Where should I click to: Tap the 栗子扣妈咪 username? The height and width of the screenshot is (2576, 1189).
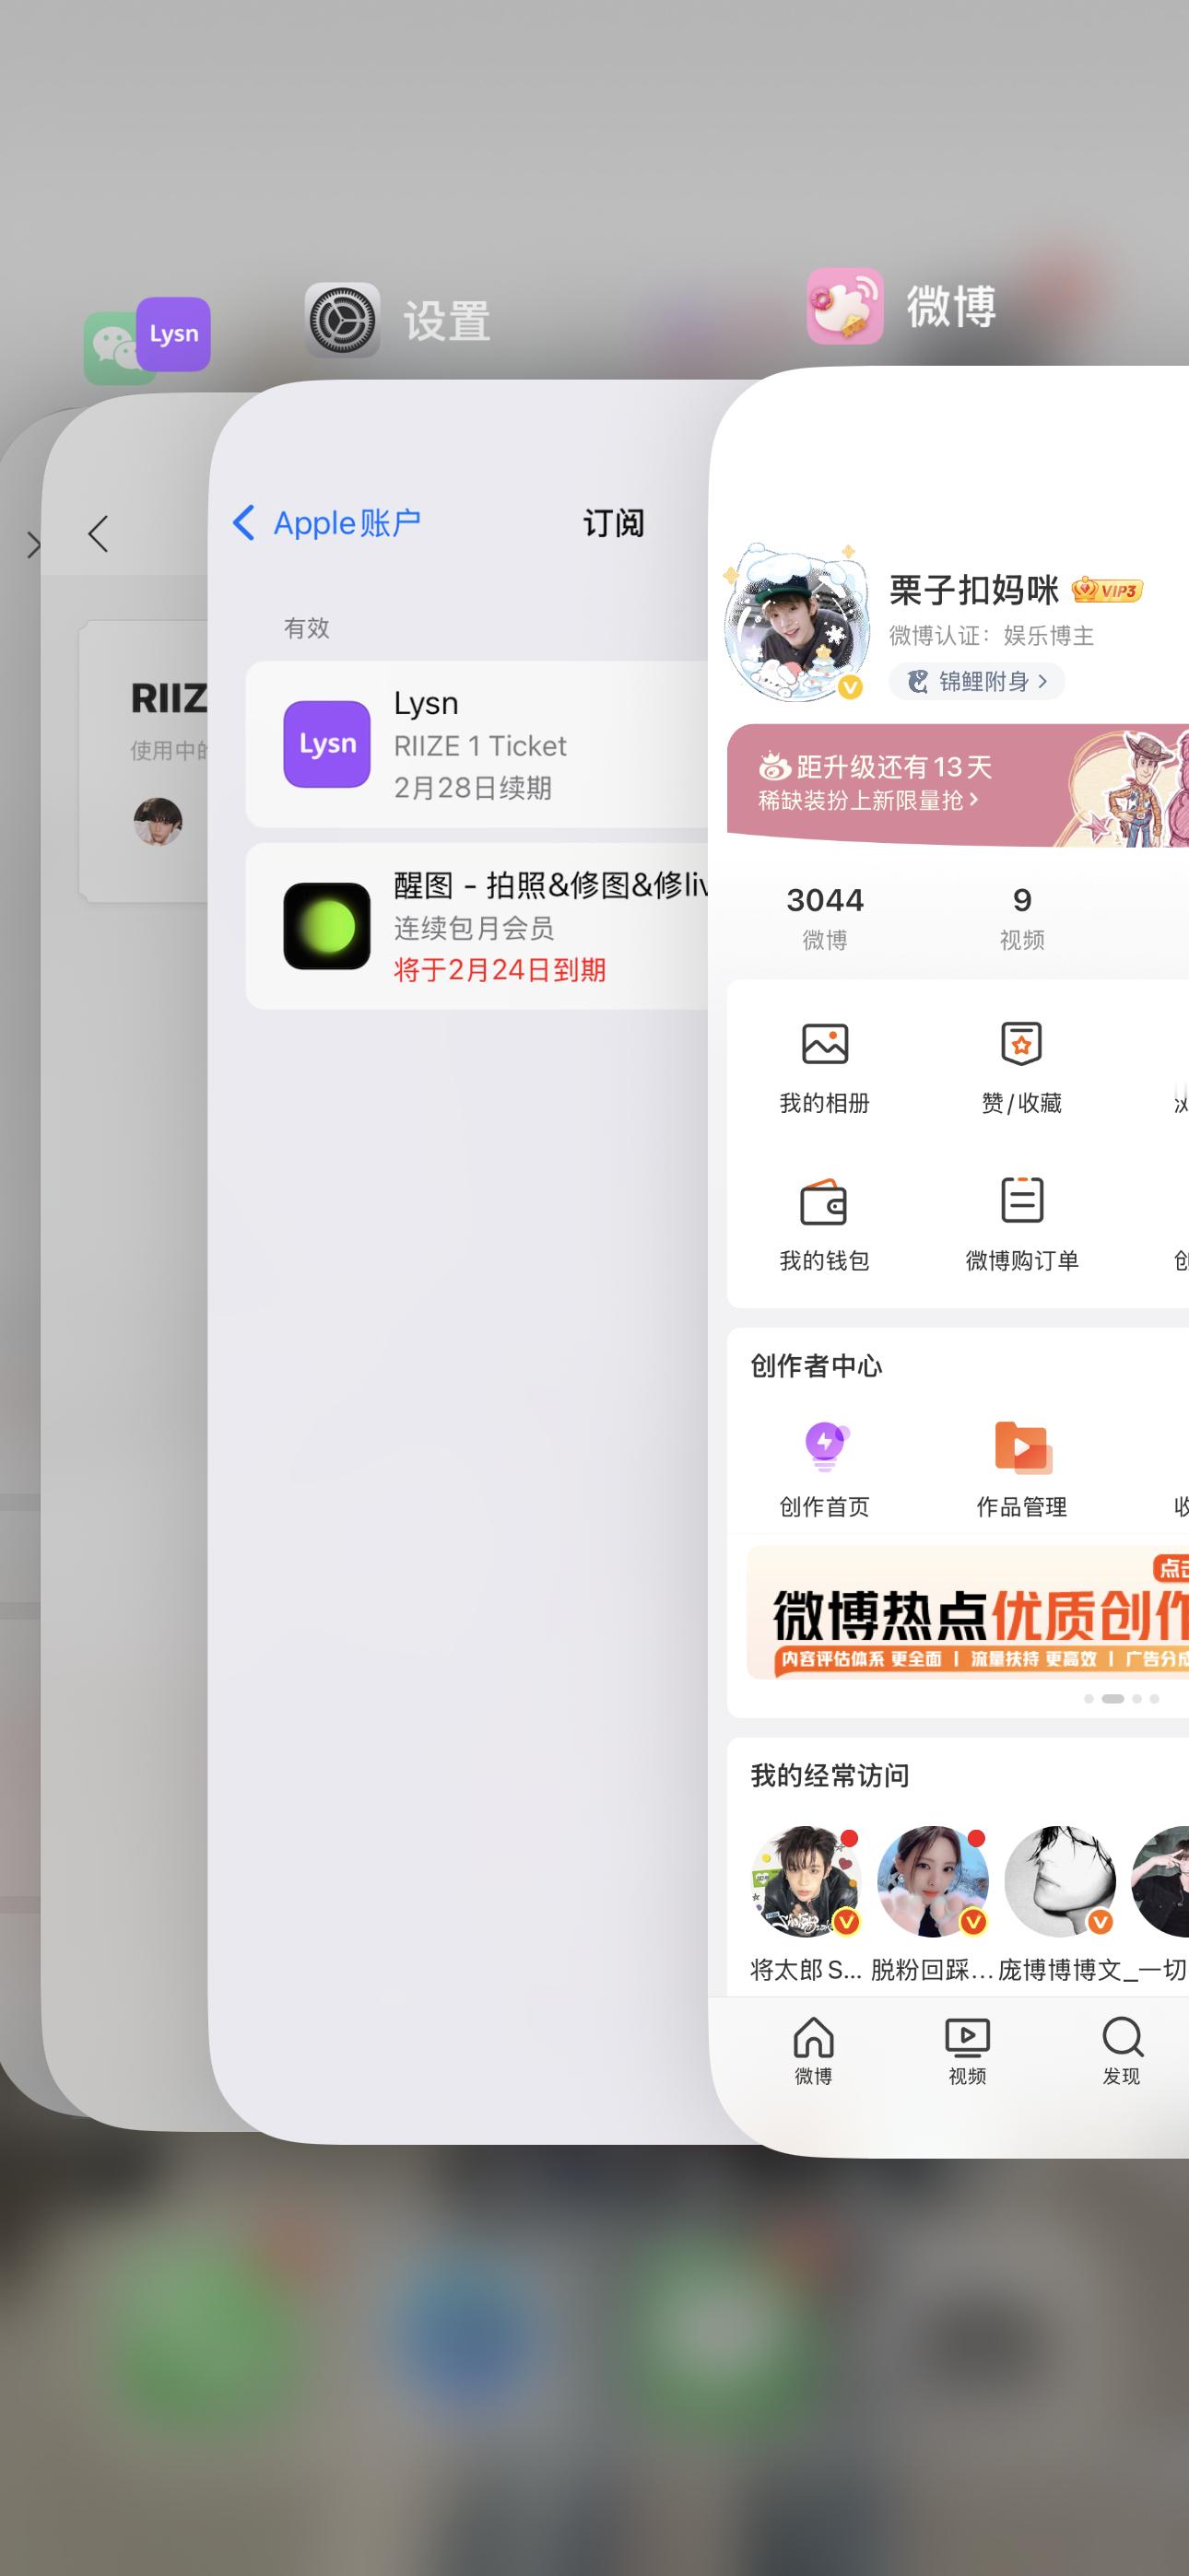click(x=974, y=590)
